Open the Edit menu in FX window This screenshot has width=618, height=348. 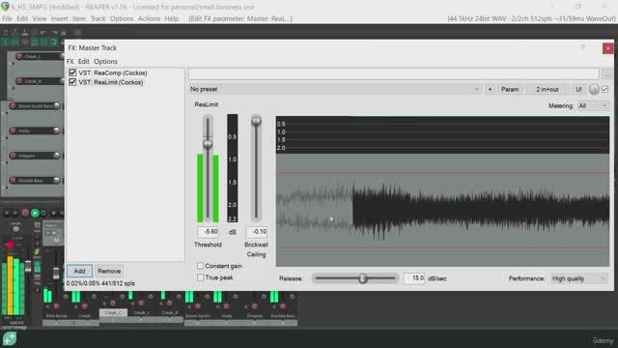pyautogui.click(x=84, y=62)
